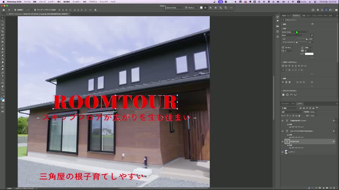Select the Zoom magnifier tool
The image size is (339, 190).
[x=2, y=90]
